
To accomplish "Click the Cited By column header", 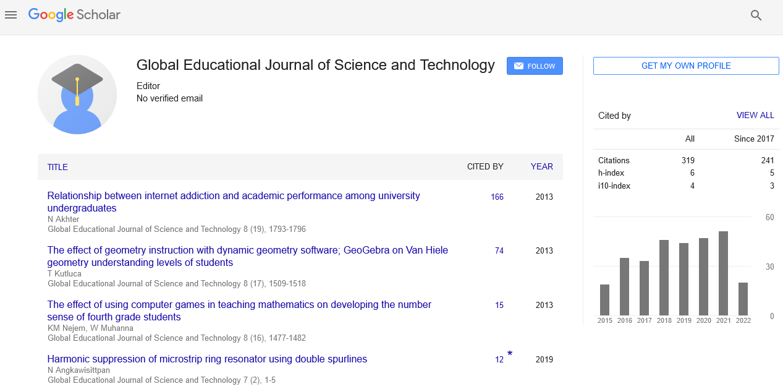I will 485,167.
